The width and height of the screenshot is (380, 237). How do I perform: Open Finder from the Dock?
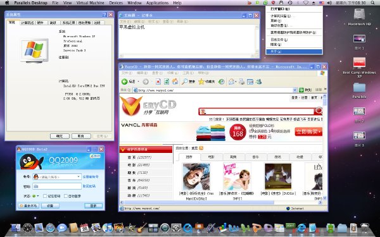[x=16, y=228]
